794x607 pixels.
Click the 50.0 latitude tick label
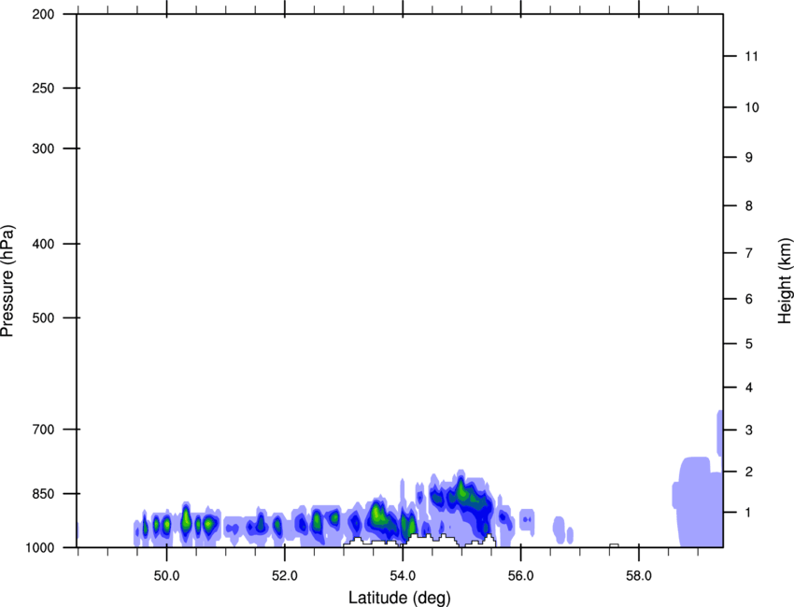[166, 576]
